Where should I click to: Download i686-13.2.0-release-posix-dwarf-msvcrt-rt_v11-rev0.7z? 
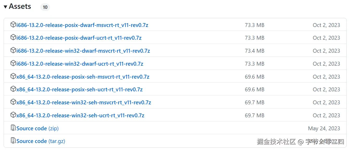pyautogui.click(x=82, y=25)
